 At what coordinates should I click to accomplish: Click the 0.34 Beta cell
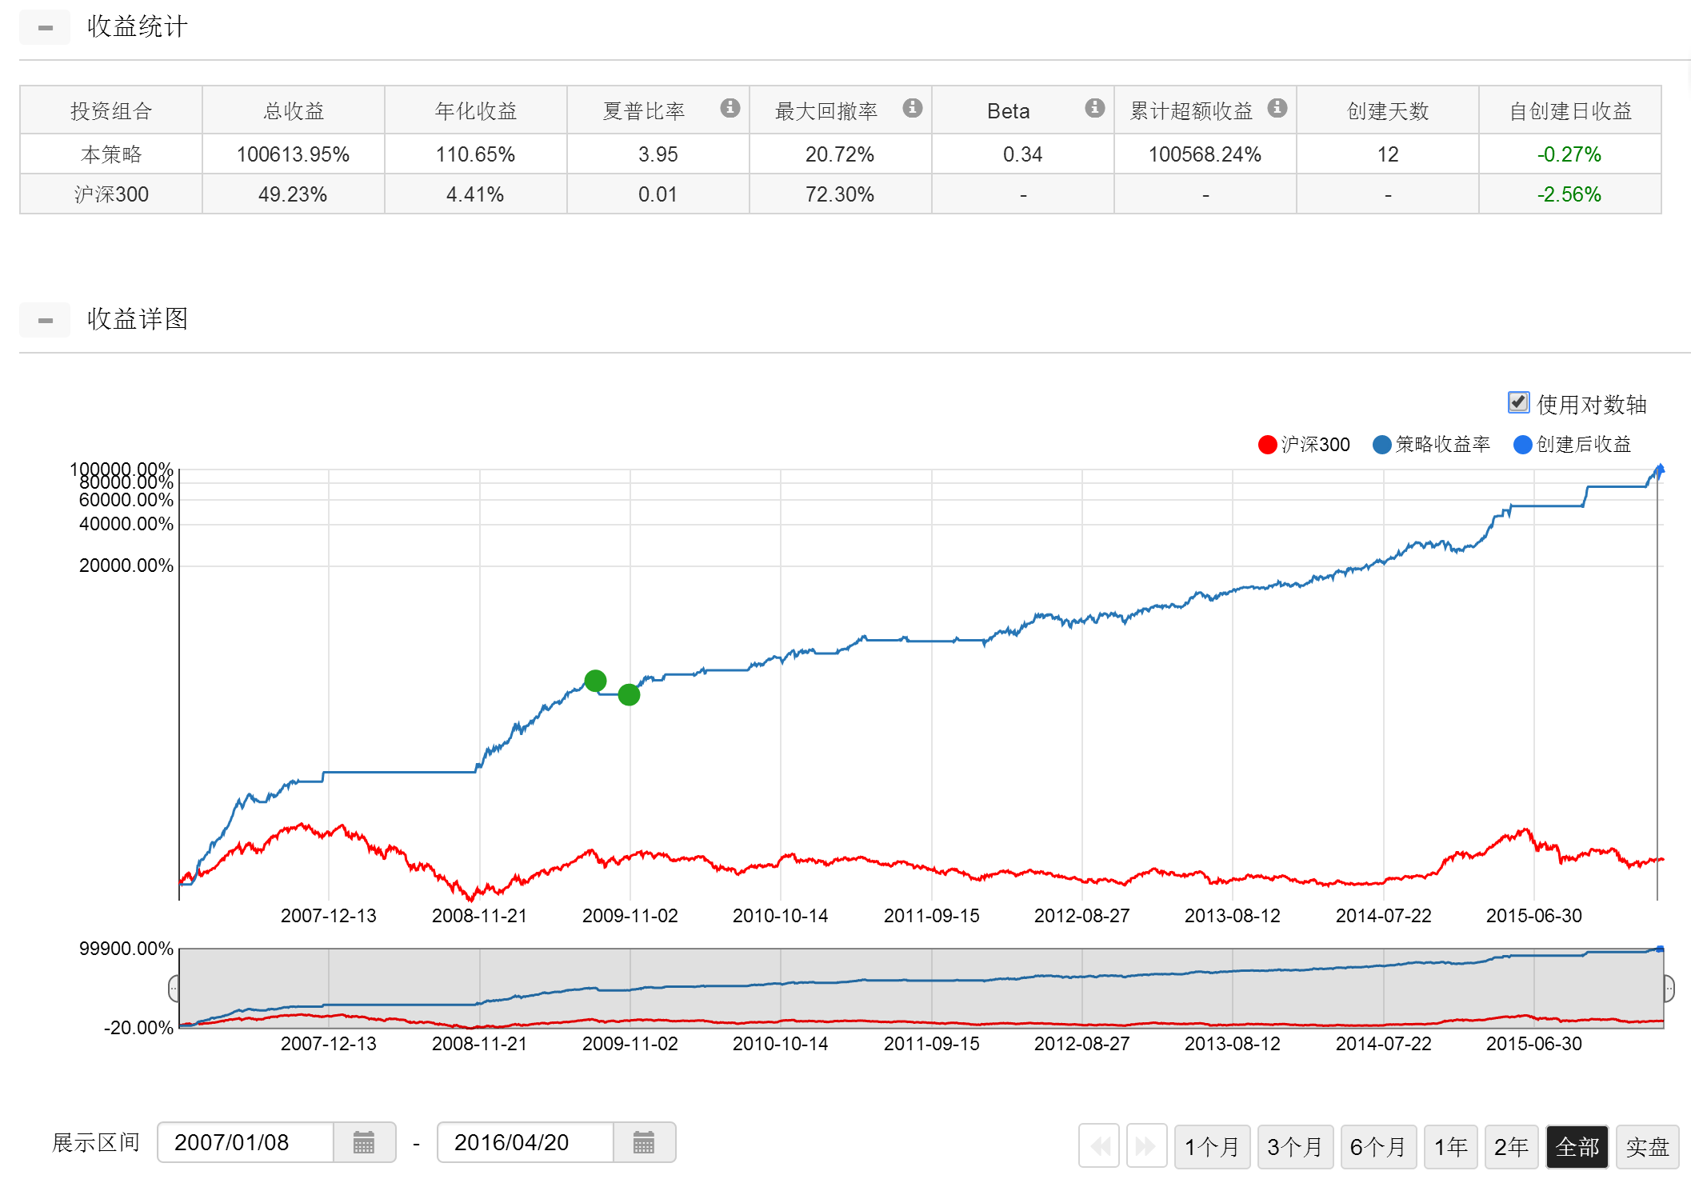[1023, 154]
